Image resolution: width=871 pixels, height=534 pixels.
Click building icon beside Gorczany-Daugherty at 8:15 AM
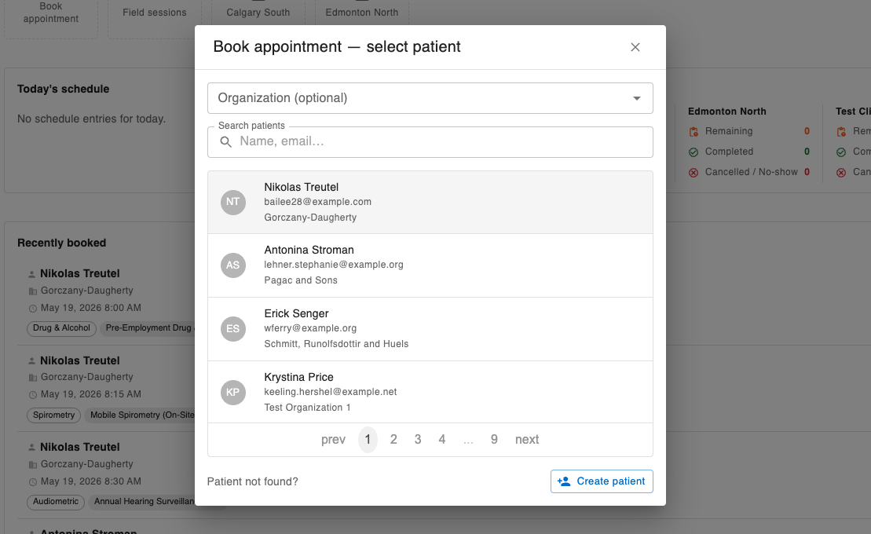coord(33,378)
